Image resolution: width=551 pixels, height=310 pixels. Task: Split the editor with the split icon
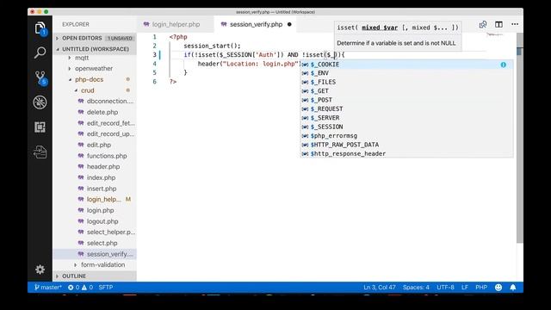(x=498, y=24)
